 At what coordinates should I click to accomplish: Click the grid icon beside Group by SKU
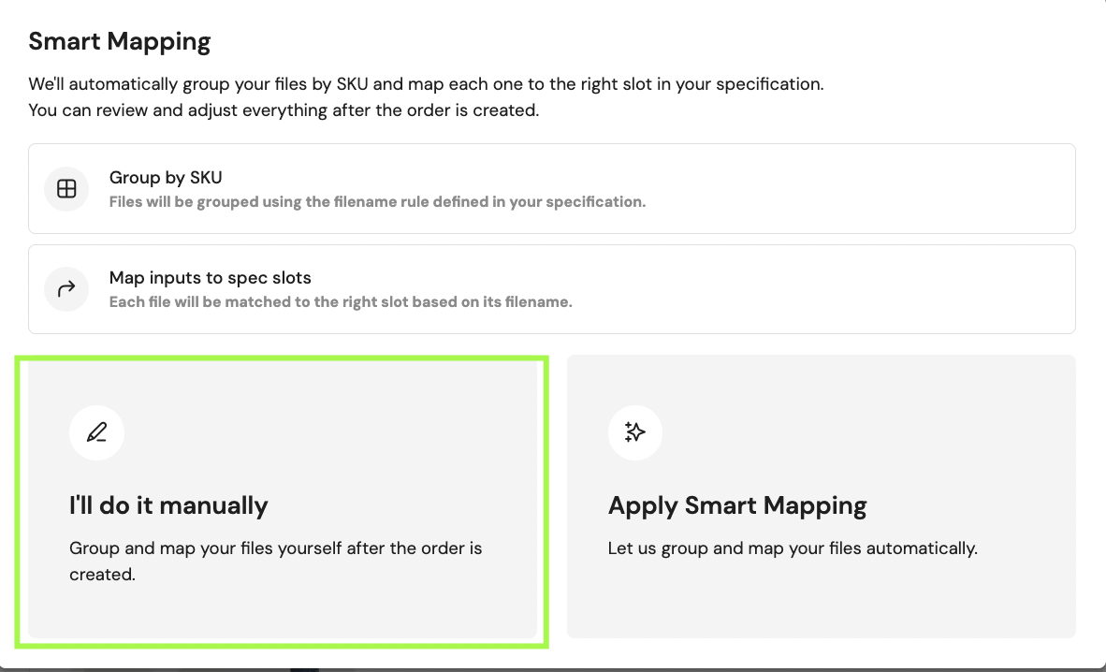click(66, 188)
